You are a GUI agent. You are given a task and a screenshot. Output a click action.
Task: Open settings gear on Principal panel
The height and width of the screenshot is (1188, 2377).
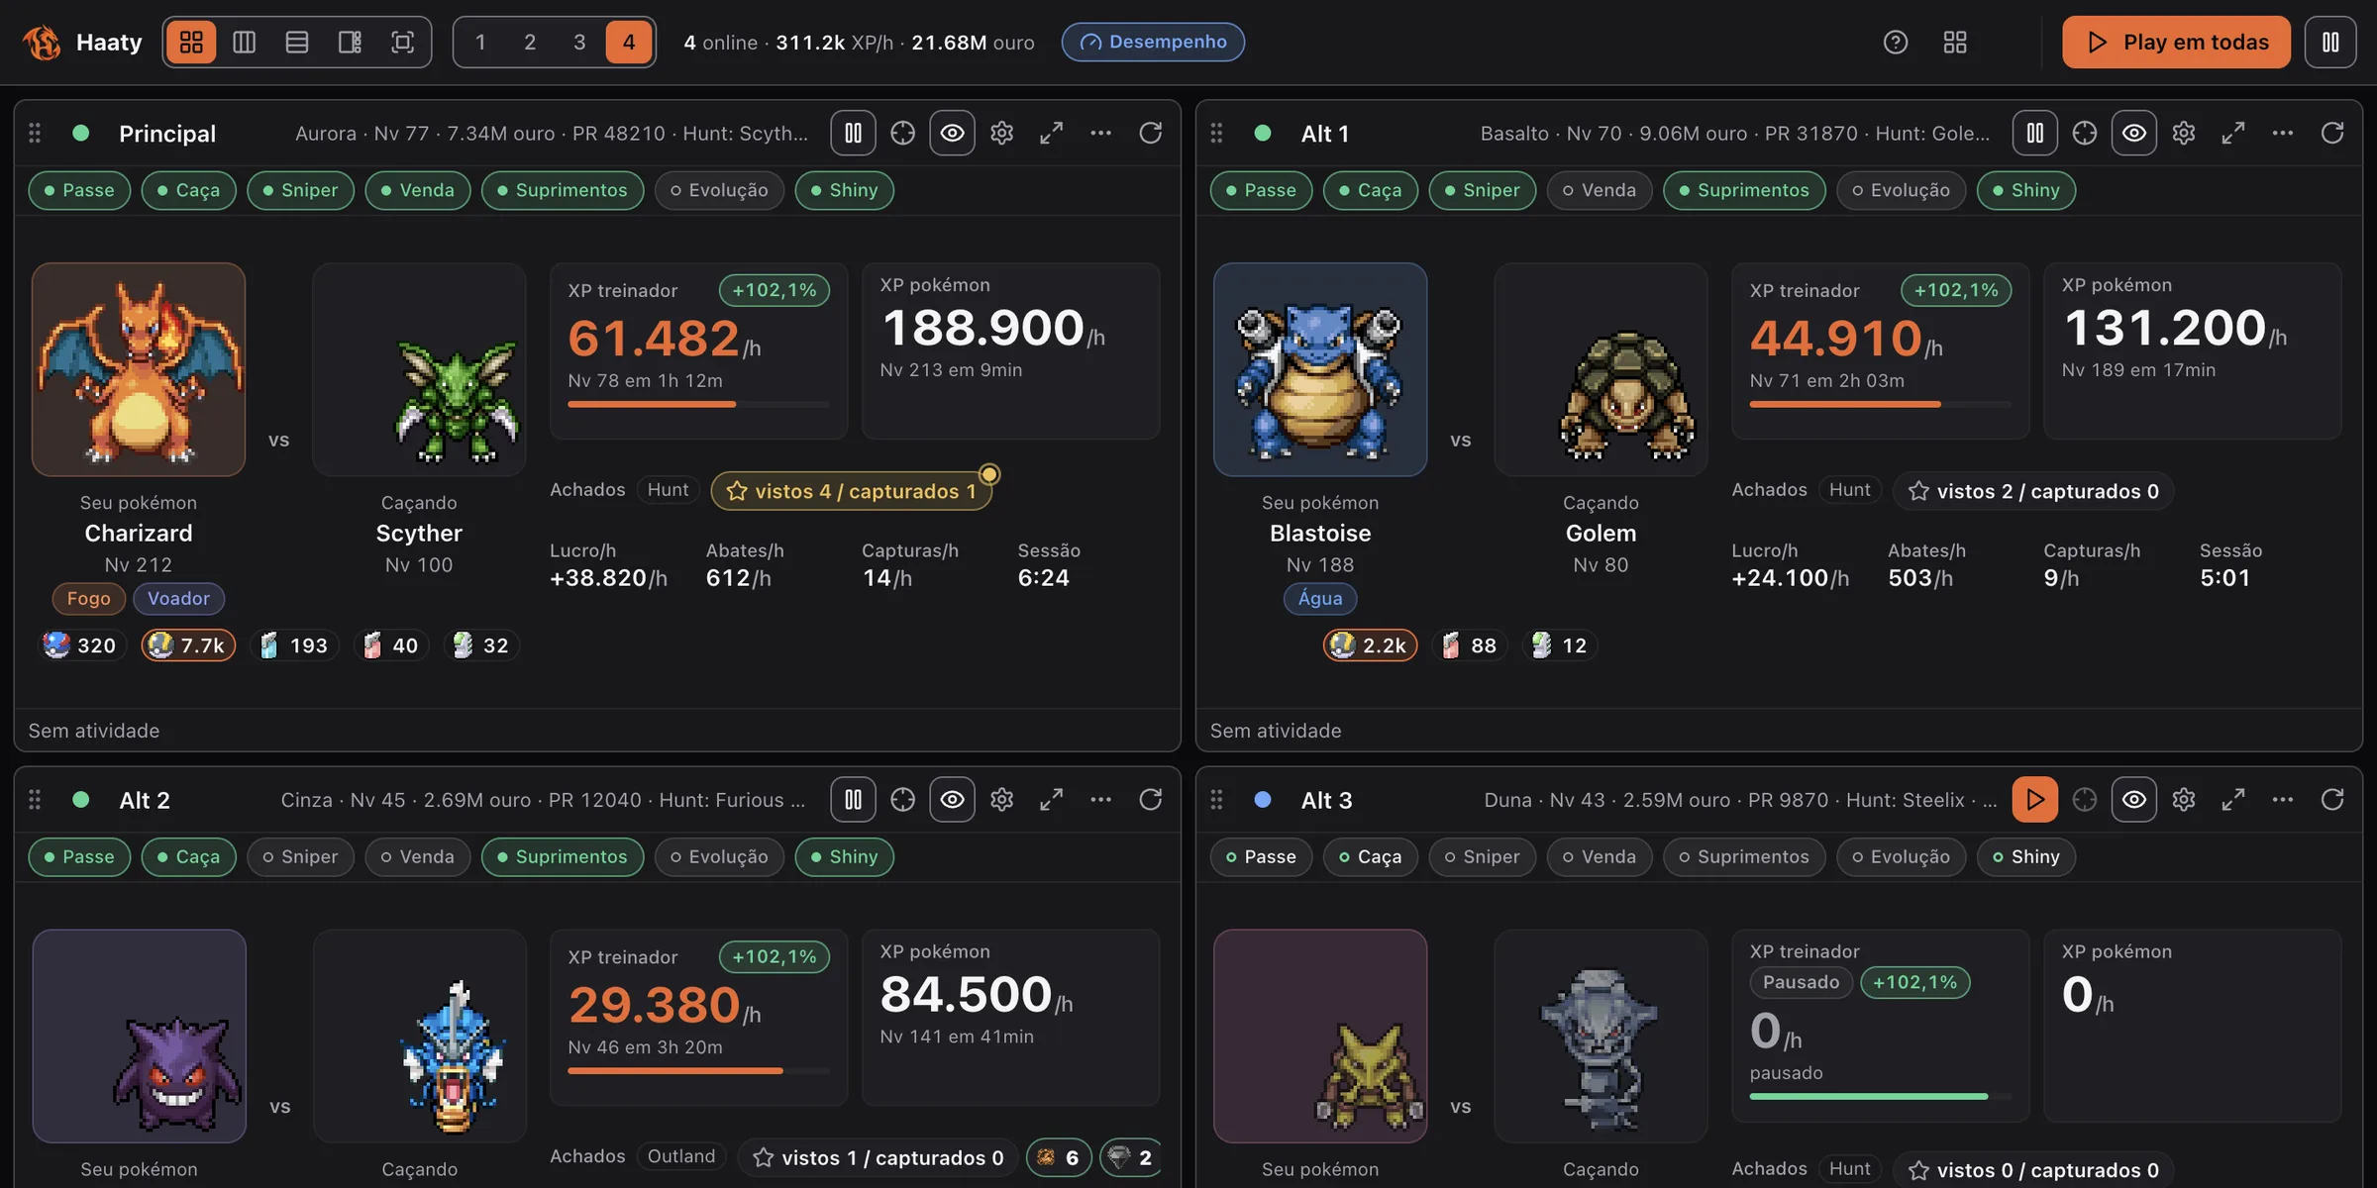click(x=1001, y=133)
